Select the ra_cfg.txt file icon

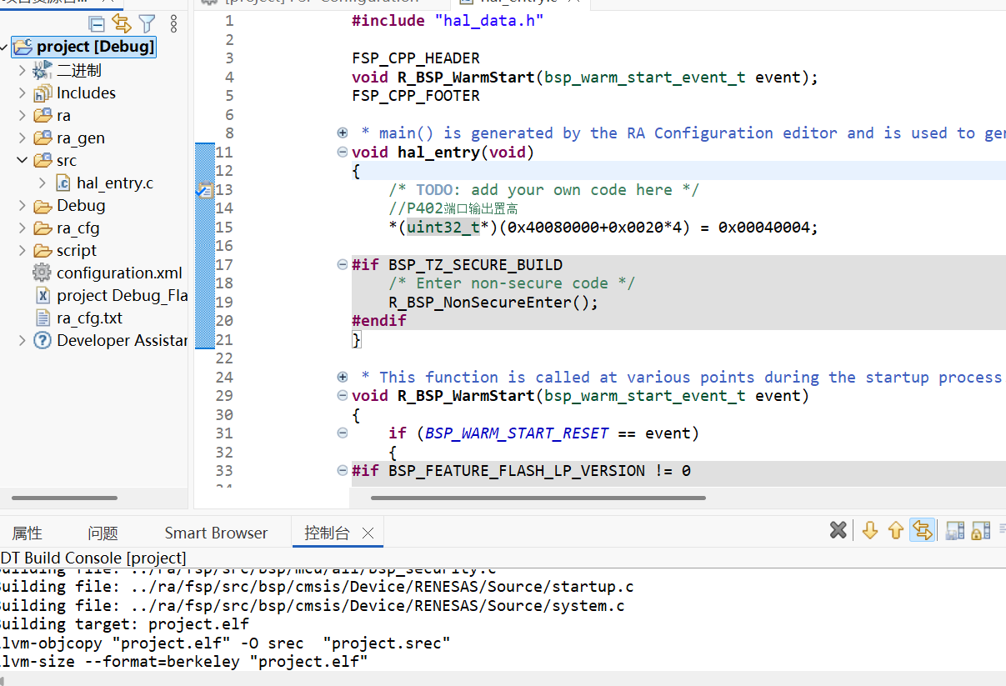click(43, 318)
